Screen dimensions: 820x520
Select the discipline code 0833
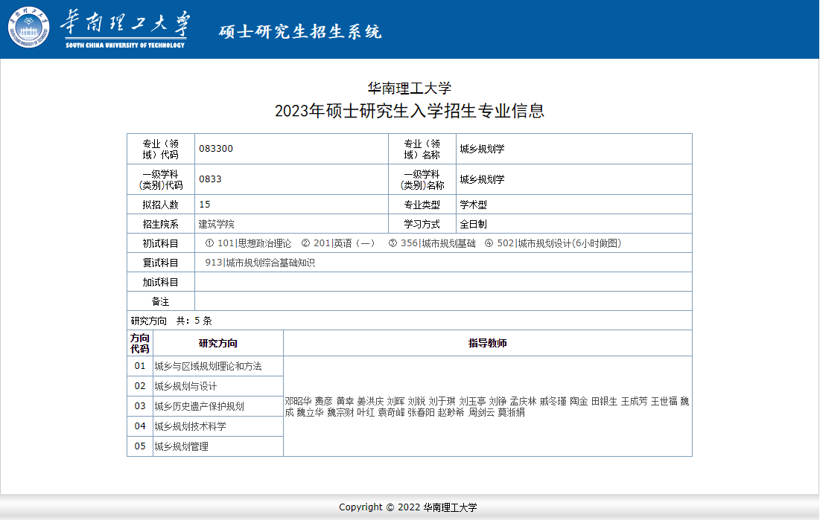[210, 179]
